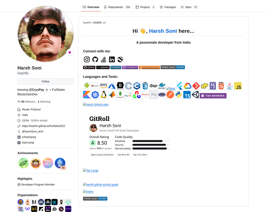Select the Overview tab
The height and width of the screenshot is (212, 266).
91,7
